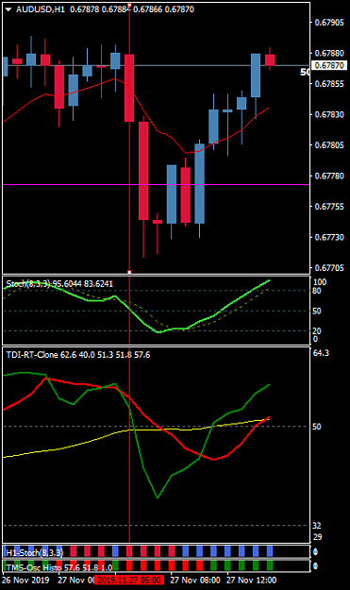The width and height of the screenshot is (350, 590).
Task: Click the 0.67855 price scale label
Action: click(329, 84)
